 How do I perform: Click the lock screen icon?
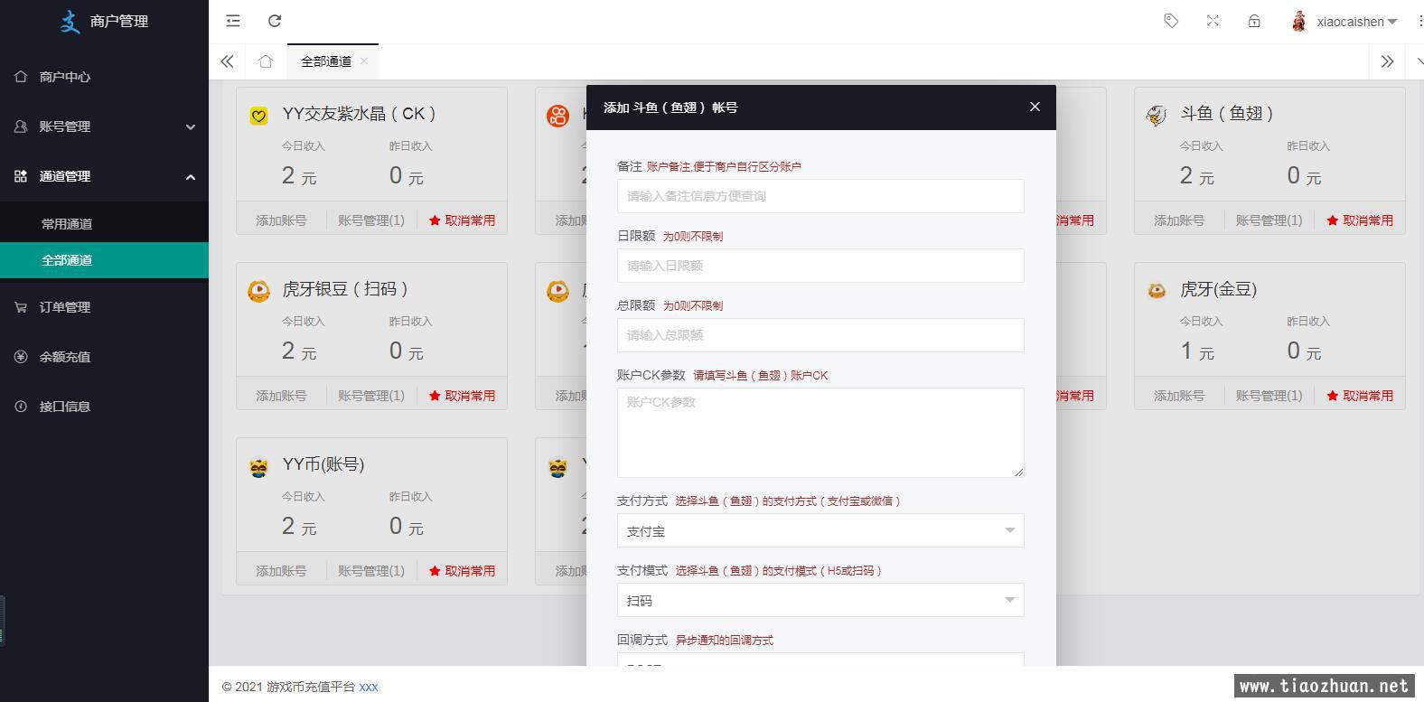[x=1254, y=21]
